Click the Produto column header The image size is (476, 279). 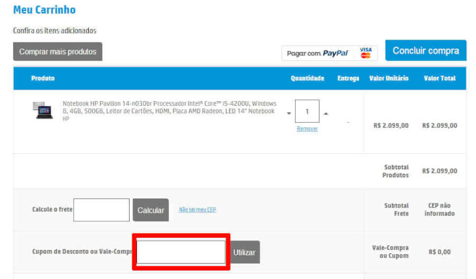pyautogui.click(x=43, y=78)
